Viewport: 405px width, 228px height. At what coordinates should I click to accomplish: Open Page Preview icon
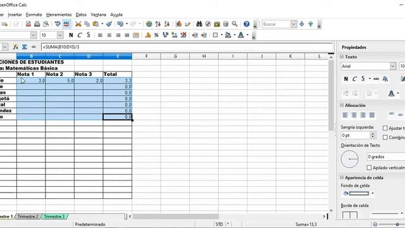(x=46, y=24)
